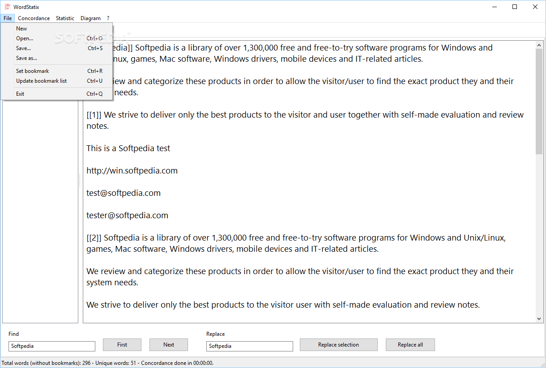Open the ? help menu

point(108,18)
